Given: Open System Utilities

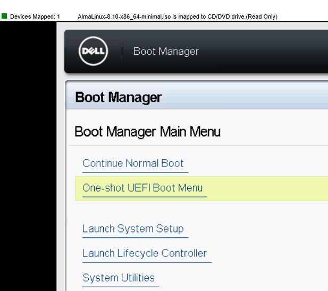Looking at the screenshot, I should (119, 278).
